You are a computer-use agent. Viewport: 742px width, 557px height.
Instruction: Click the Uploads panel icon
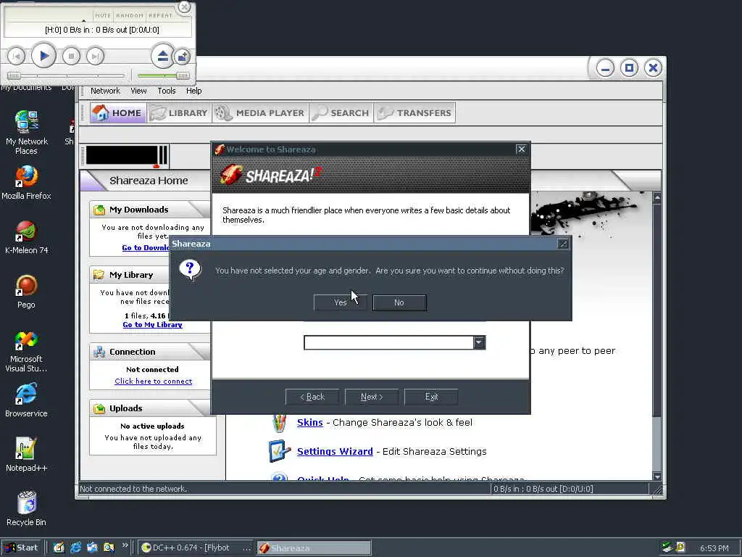tap(99, 408)
